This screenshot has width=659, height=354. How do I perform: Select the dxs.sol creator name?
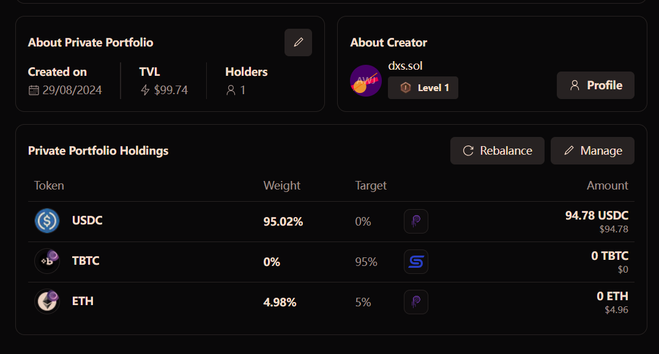(405, 66)
